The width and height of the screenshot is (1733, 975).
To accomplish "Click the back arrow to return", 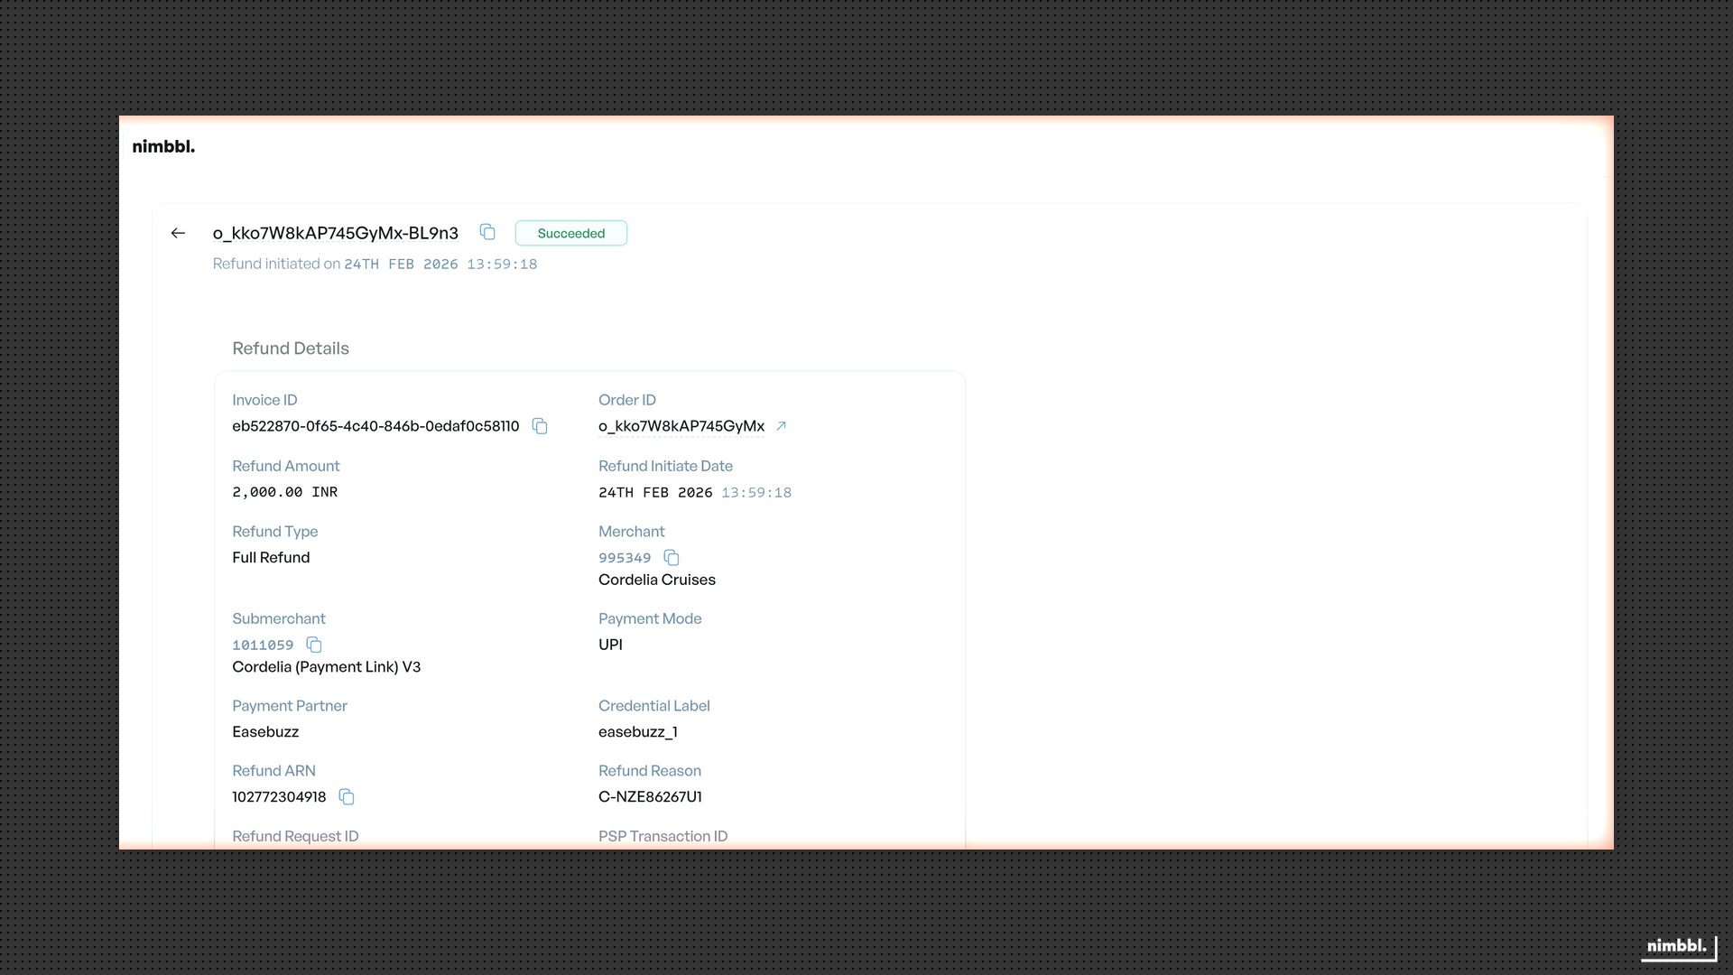I will coord(178,233).
